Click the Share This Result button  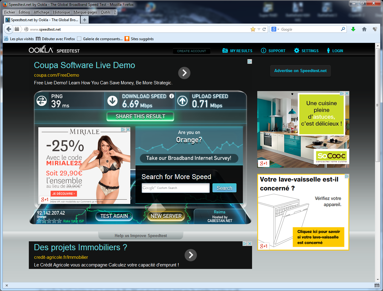(x=140, y=117)
